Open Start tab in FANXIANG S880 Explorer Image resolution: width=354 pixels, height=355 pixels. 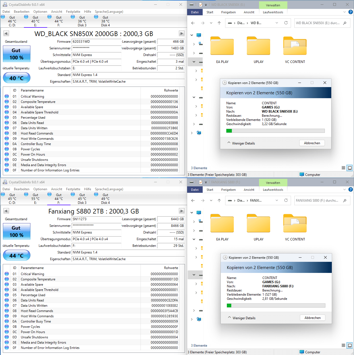pos(210,190)
